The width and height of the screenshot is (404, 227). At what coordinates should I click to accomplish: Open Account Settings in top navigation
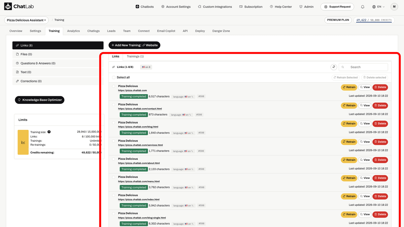(176, 7)
